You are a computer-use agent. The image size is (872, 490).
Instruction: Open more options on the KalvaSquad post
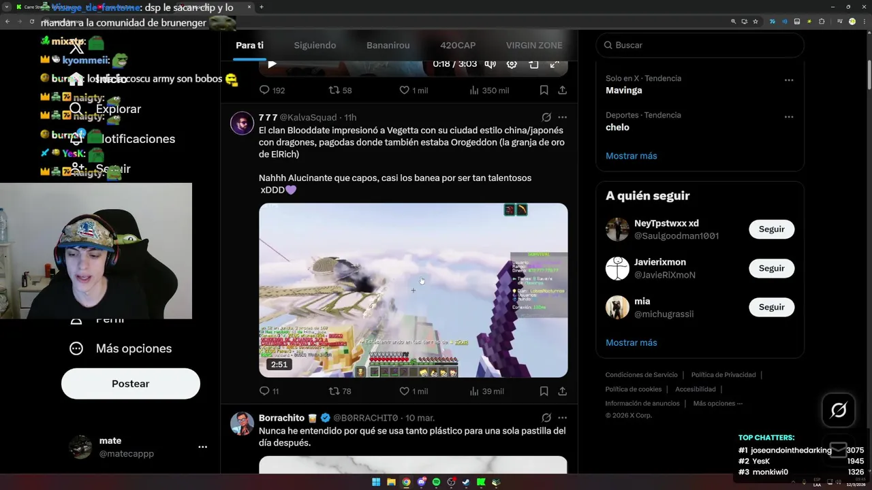pyautogui.click(x=562, y=117)
